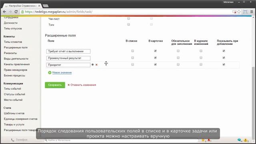Uncheck В карточке for Промежуточный результат
256x144 pixels.
coord(155,58)
